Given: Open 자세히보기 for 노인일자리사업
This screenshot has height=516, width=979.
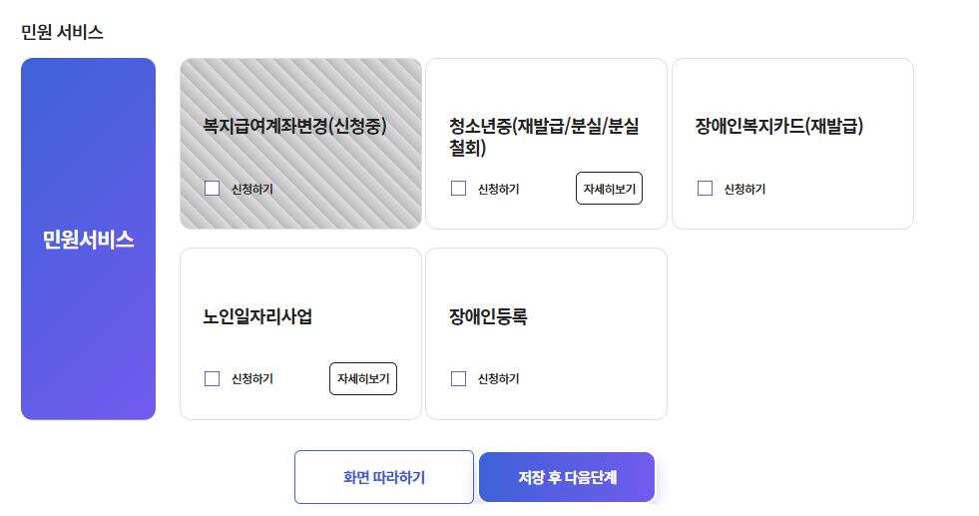Looking at the screenshot, I should [x=362, y=378].
